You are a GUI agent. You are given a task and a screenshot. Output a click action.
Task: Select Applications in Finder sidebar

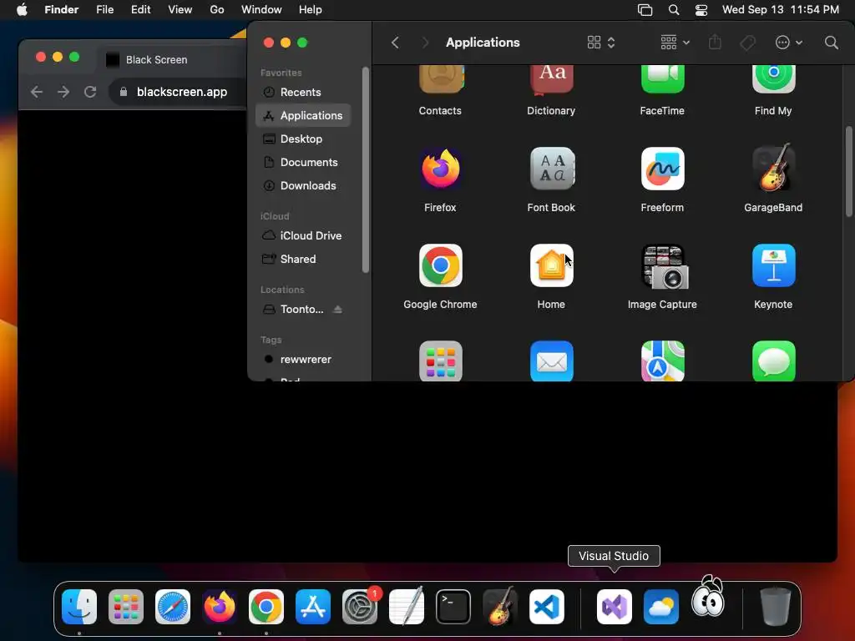[x=303, y=115]
